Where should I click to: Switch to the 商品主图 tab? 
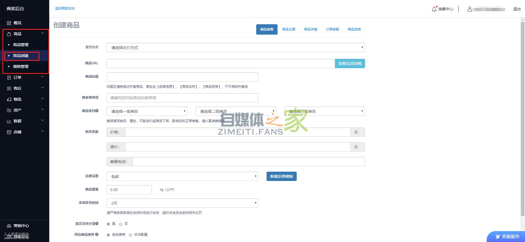point(288,29)
